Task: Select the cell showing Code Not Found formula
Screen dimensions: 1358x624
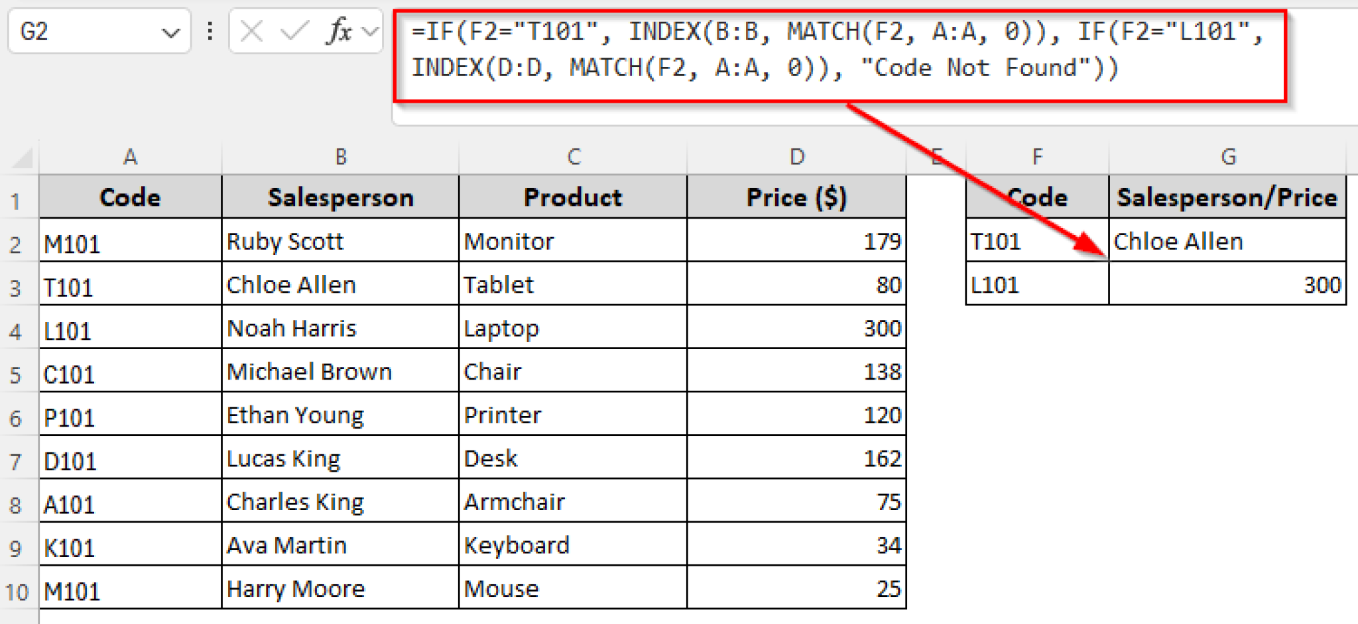Action: point(1228,240)
